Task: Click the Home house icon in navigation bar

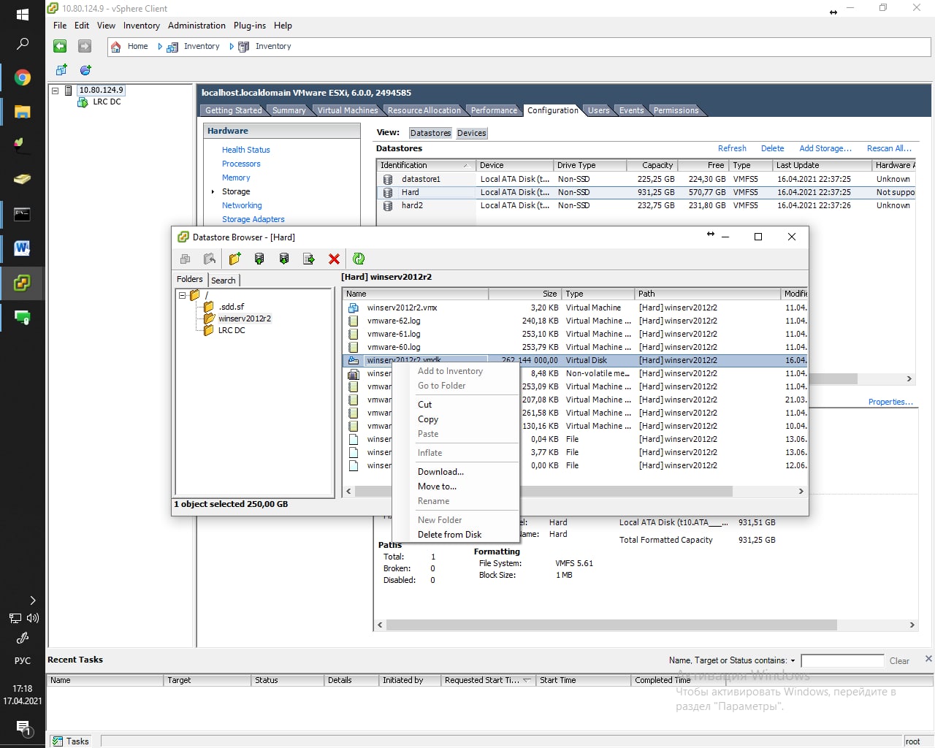Action: click(115, 47)
